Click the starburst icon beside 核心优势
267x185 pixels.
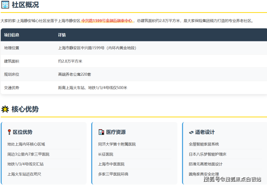point(5,109)
